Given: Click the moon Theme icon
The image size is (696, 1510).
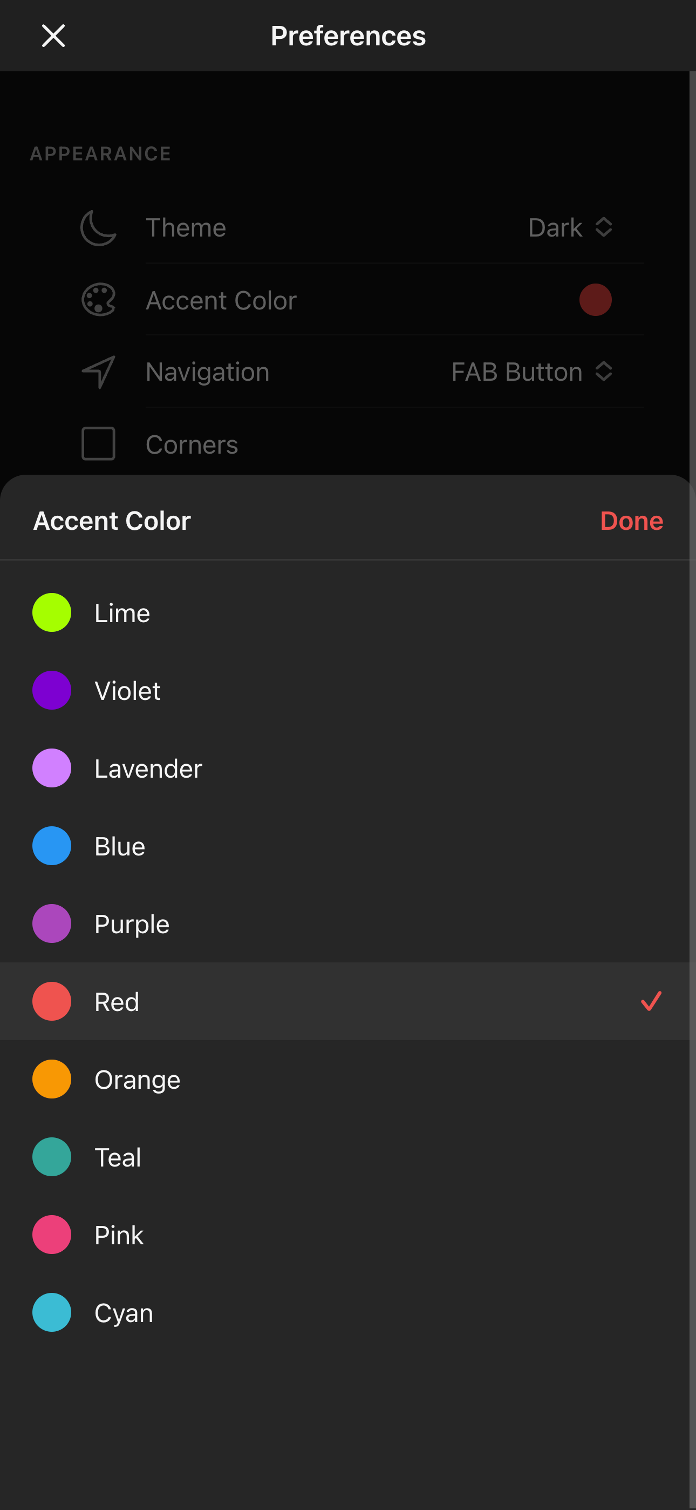Looking at the screenshot, I should tap(98, 227).
